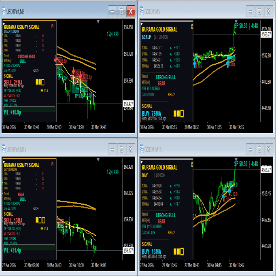The width and height of the screenshot is (276, 276).
Task: Click the signal strength bars beside BUY 75MA
Action: tap(178, 114)
